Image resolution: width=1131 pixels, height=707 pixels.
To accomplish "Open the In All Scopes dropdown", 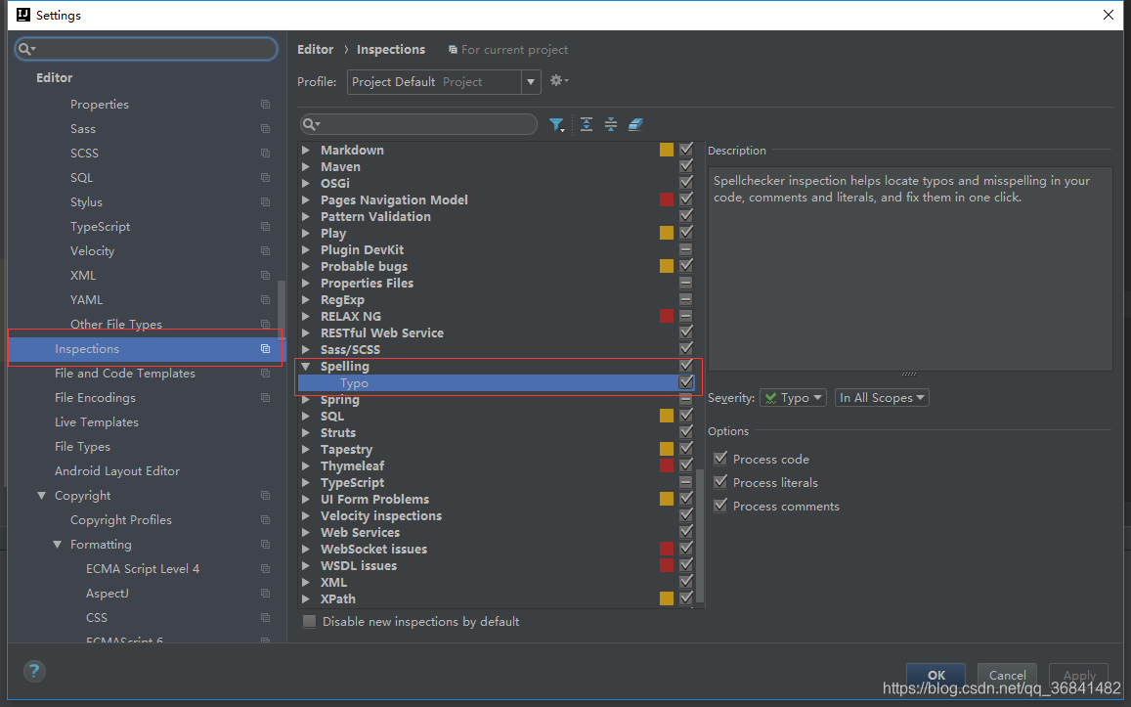I will click(882, 398).
